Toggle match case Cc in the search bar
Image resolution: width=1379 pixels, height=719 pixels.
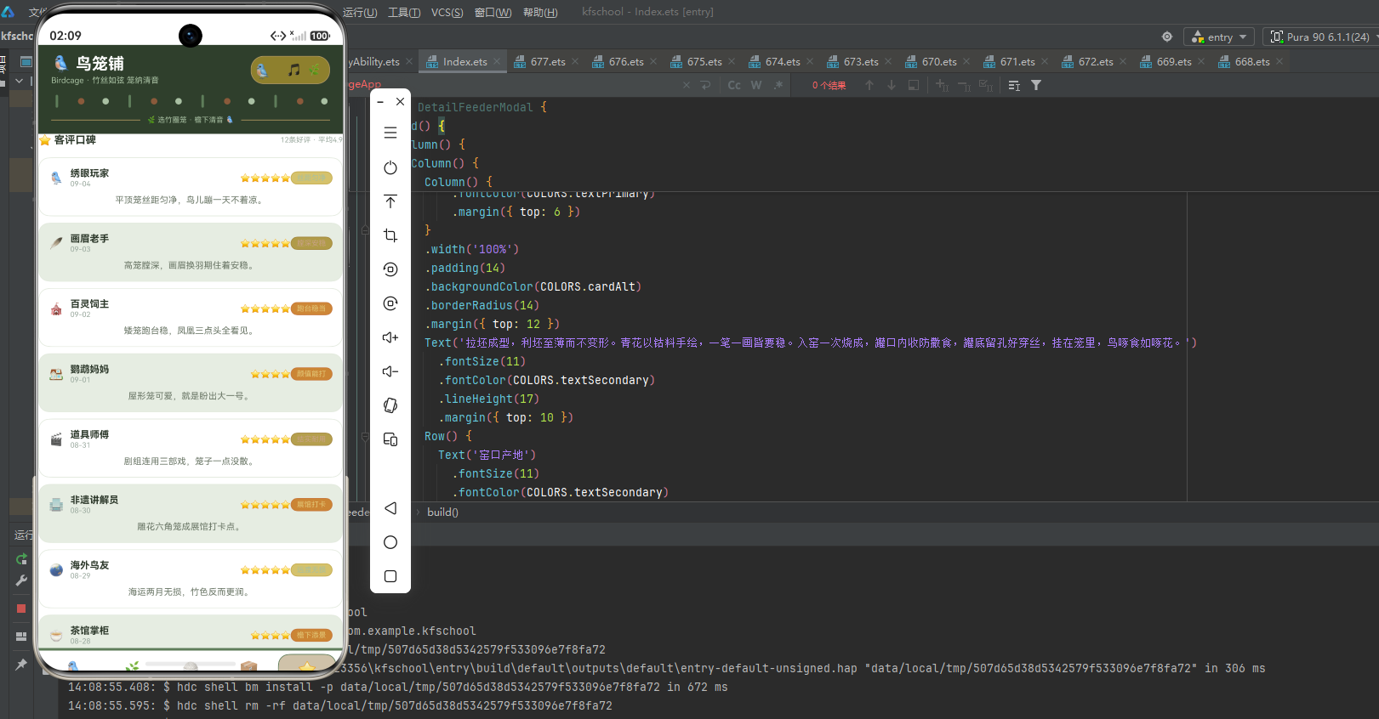[734, 85]
